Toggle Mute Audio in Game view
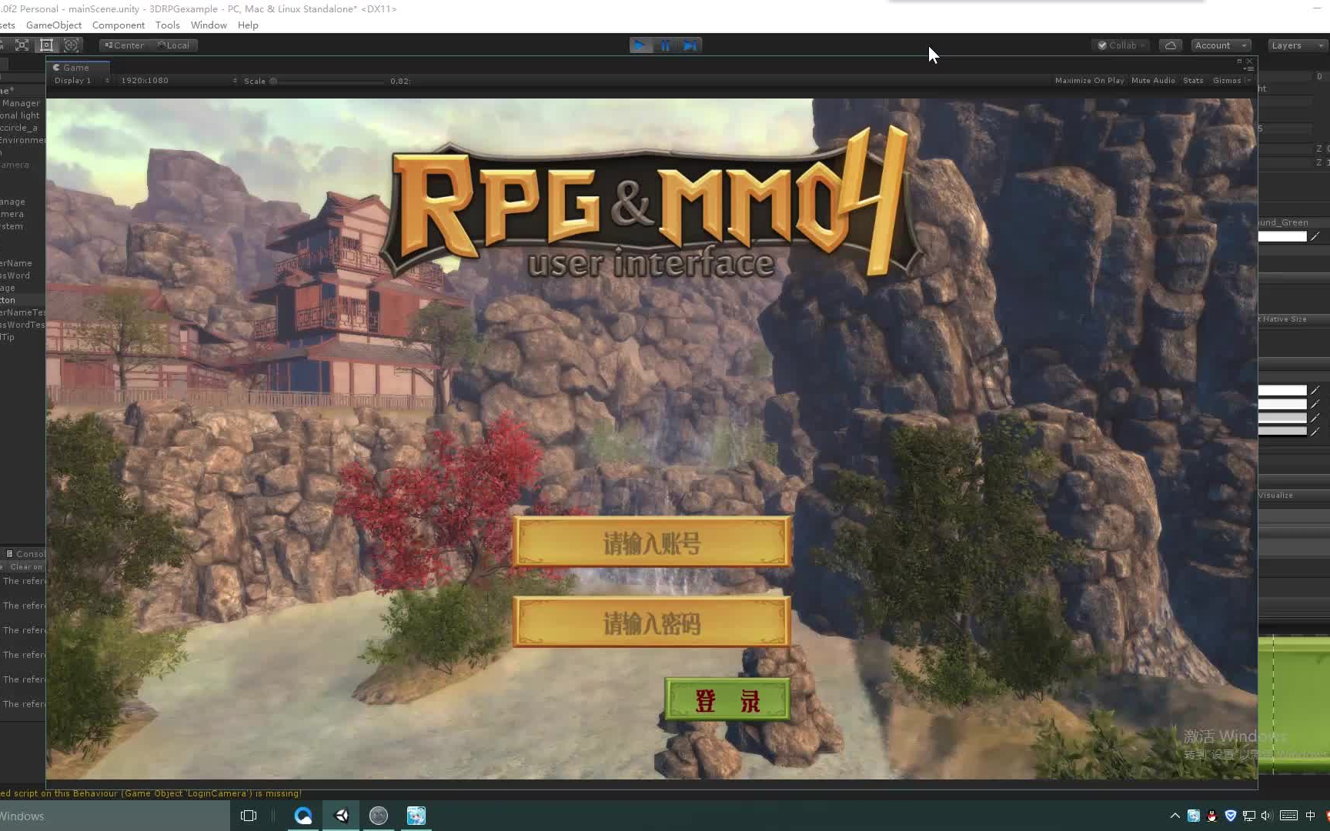Image resolution: width=1330 pixels, height=831 pixels. pos(1153,80)
